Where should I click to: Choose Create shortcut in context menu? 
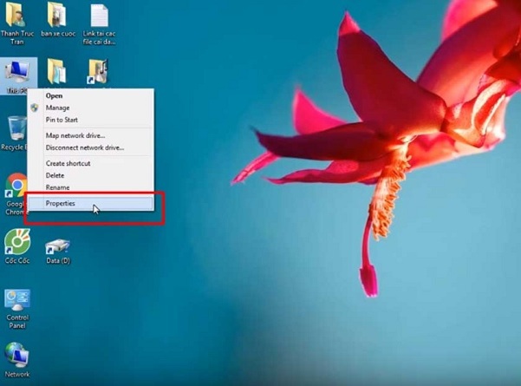click(90, 163)
